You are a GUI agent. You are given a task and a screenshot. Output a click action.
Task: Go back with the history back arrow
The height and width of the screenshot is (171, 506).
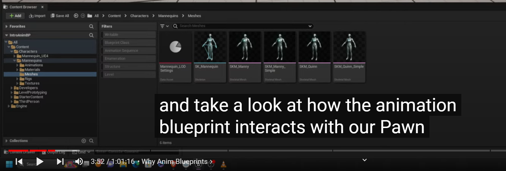[76, 16]
